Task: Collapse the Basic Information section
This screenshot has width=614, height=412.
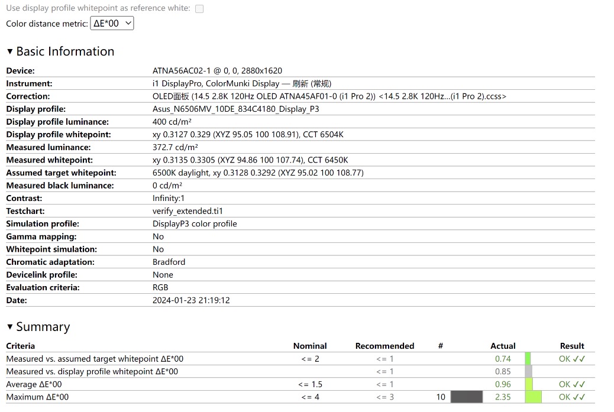Action: [9, 52]
